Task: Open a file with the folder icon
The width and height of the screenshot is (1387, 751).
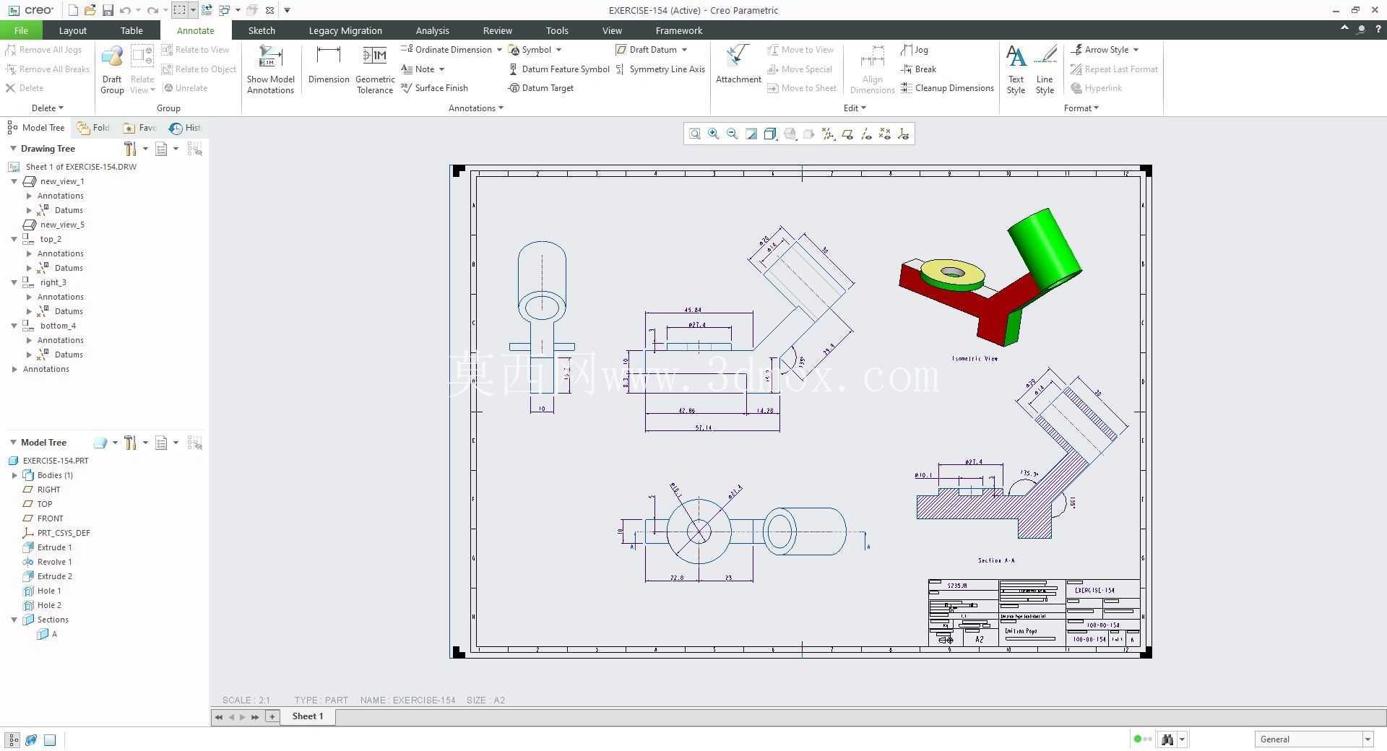Action: pos(90,10)
